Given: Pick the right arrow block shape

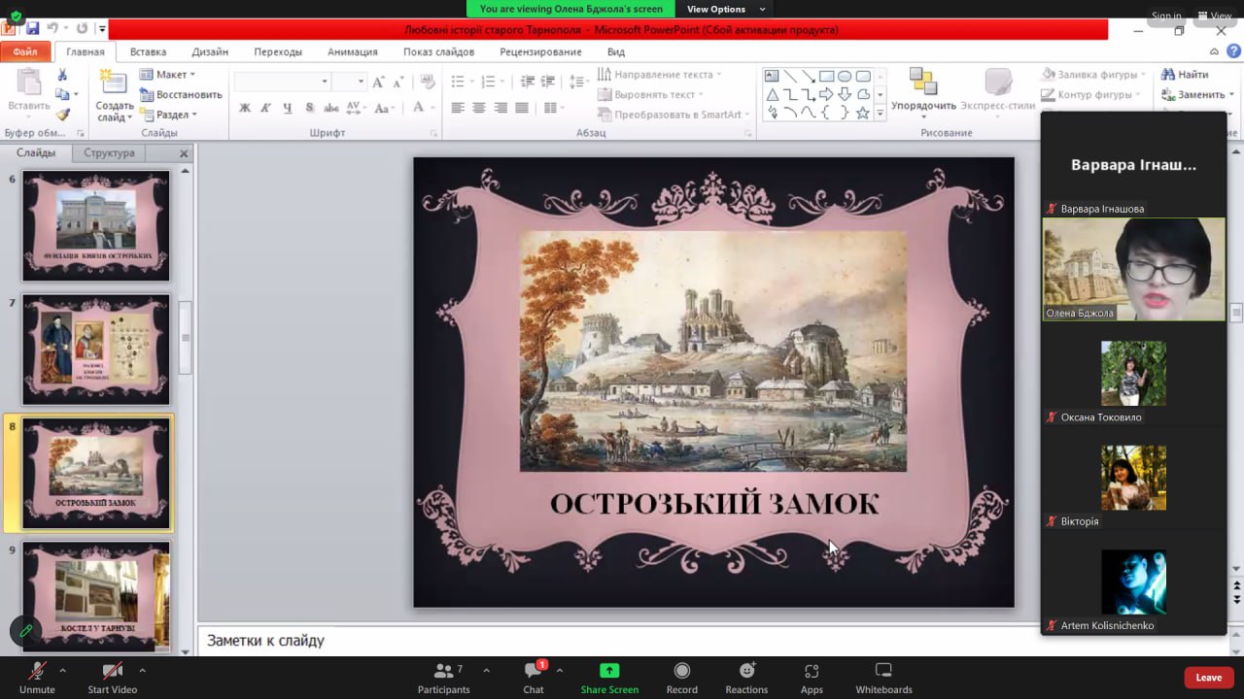Looking at the screenshot, I should [x=826, y=94].
